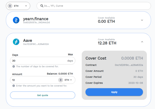Click the yearn.finance contract address text
Image resolution: width=155 pixels, height=109 pixels.
[x=36, y=23]
